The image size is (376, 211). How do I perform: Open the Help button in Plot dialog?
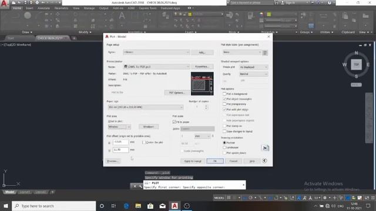[252, 161]
